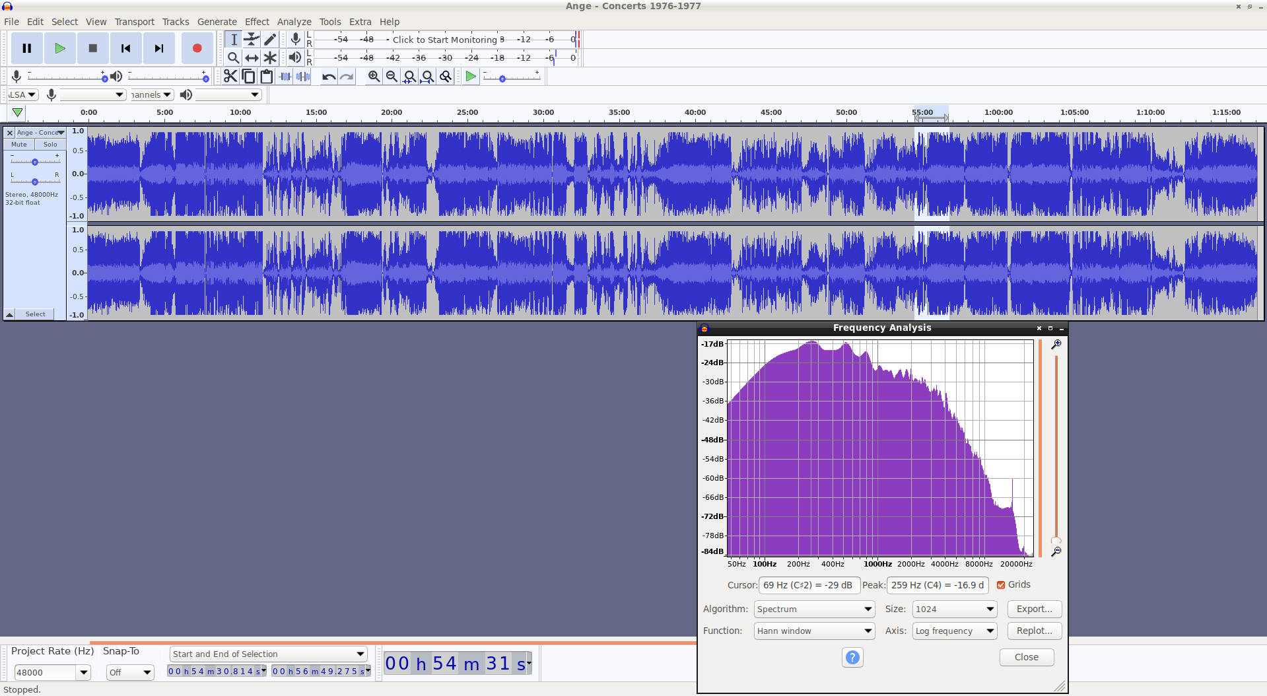The height and width of the screenshot is (696, 1267).
Task: Open the Function Hann window dropdown
Action: pos(814,631)
